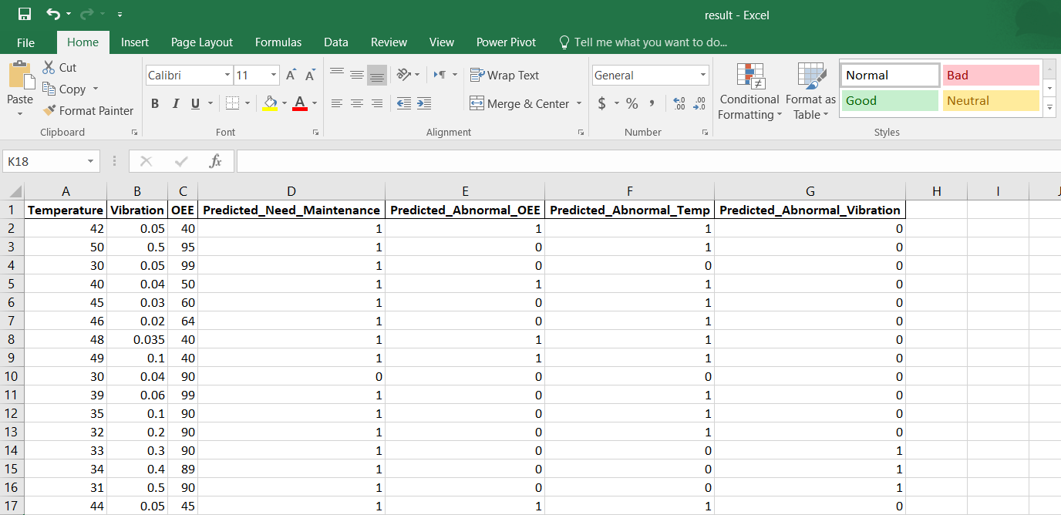The width and height of the screenshot is (1061, 515).
Task: Click the Increase Indent icon
Action: (x=423, y=103)
